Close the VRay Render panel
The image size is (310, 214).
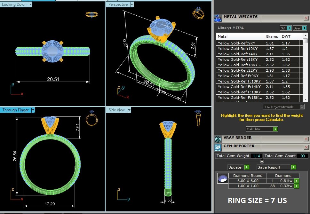pos(306,139)
